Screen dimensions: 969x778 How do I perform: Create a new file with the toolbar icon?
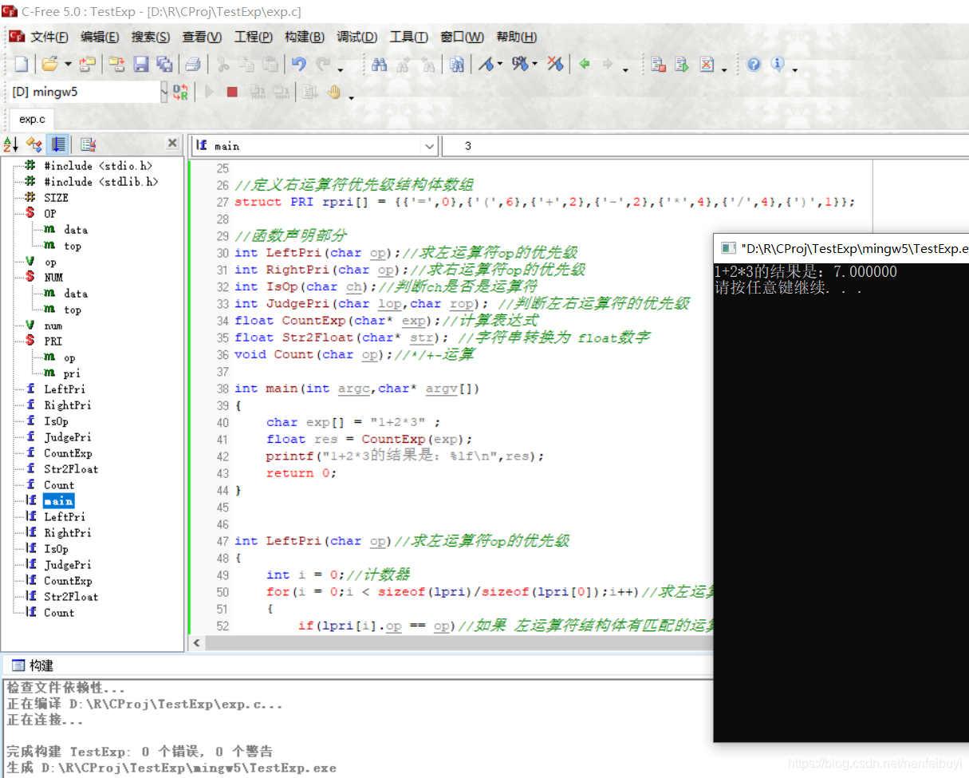[22, 65]
